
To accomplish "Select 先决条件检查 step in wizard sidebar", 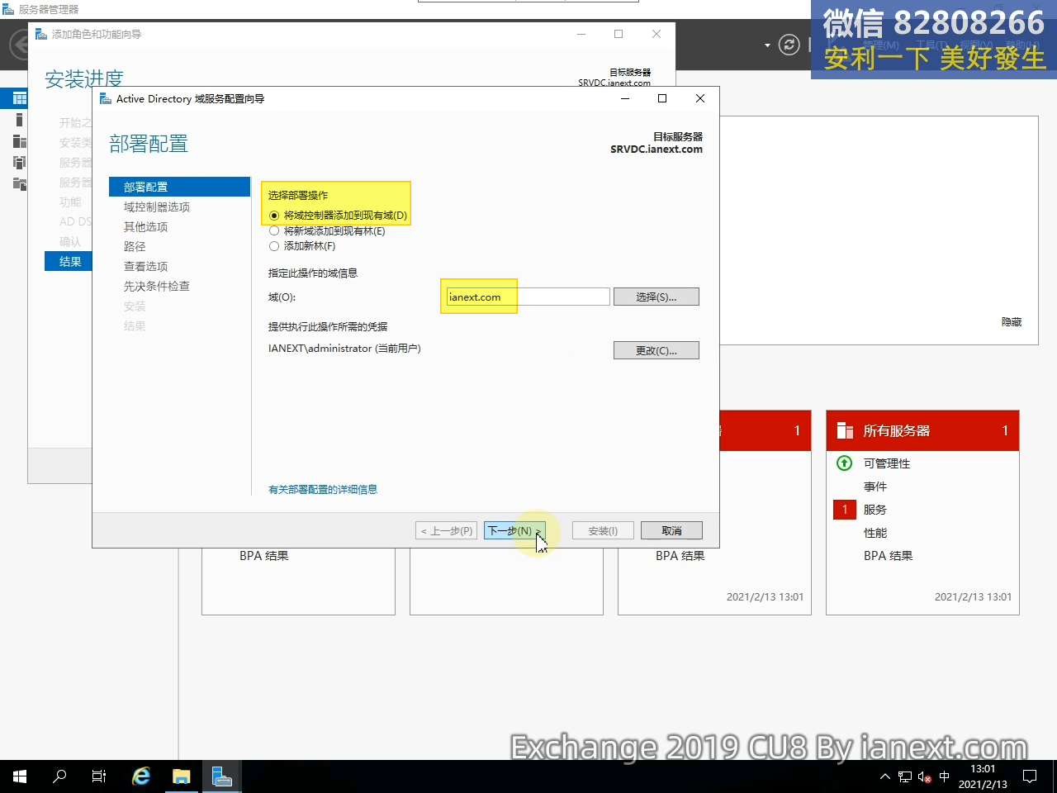I will (x=157, y=286).
